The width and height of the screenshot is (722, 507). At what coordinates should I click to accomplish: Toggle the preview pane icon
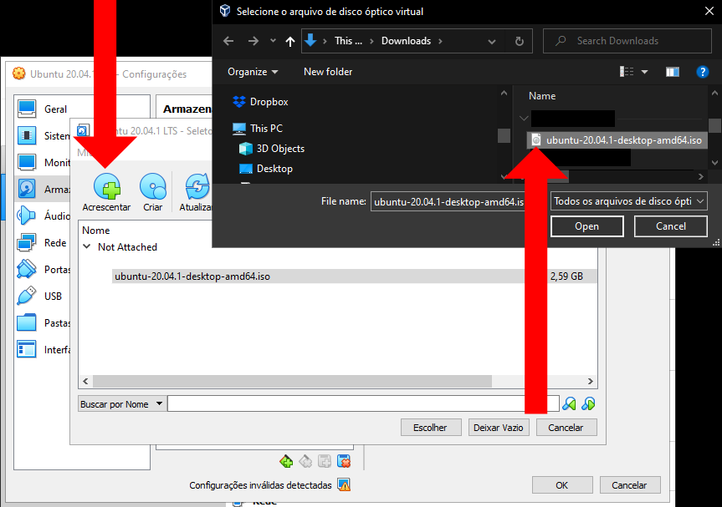(x=673, y=72)
